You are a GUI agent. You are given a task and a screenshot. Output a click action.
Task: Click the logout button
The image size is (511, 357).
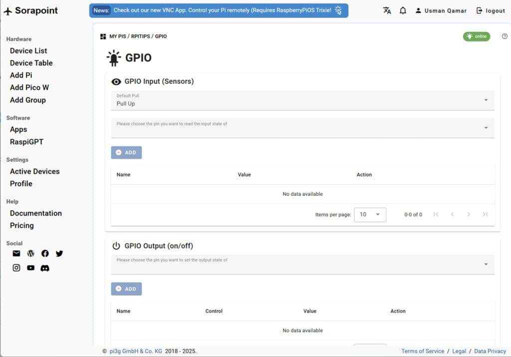pyautogui.click(x=491, y=10)
